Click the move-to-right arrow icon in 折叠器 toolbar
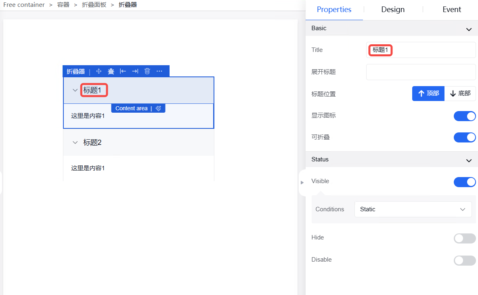The image size is (478, 295). tap(135, 71)
